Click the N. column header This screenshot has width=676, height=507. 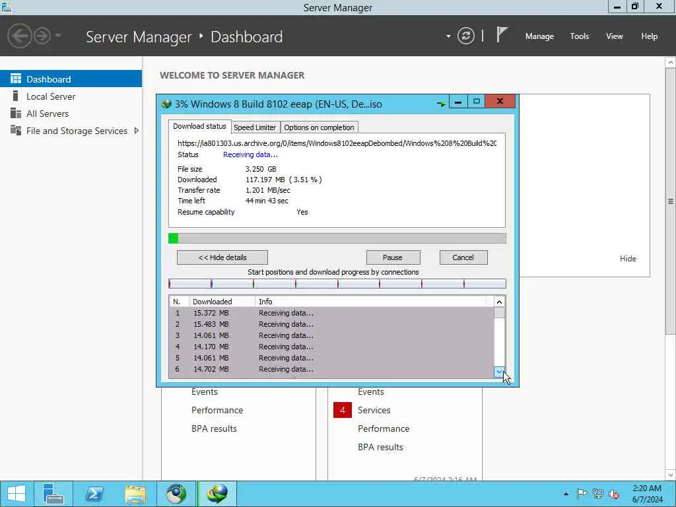(179, 301)
